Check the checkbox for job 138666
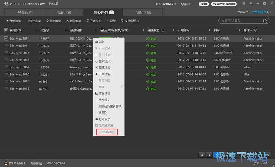The height and width of the screenshot is (167, 275). 6,60
